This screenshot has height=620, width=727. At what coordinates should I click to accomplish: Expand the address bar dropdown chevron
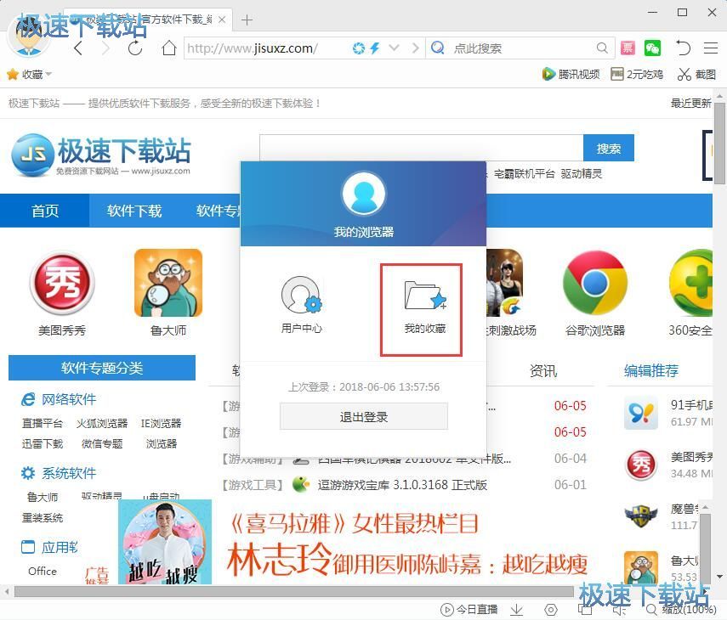(x=394, y=48)
